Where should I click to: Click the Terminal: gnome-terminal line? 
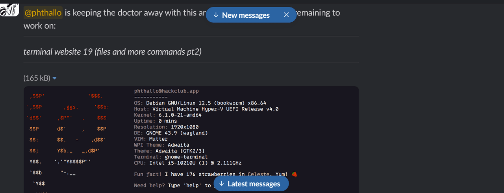tap(170, 157)
